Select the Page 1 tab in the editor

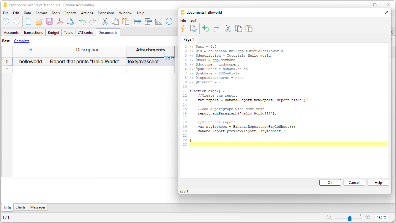pos(189,39)
